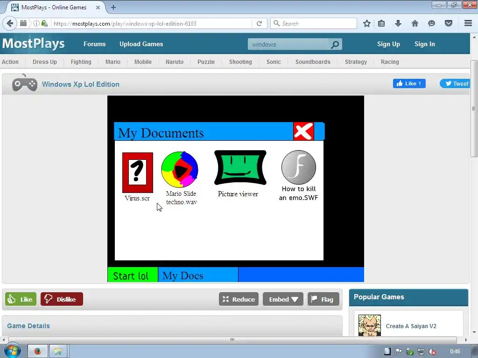This screenshot has width=478, height=358.
Task: Open the Upload Games link
Action: click(141, 44)
